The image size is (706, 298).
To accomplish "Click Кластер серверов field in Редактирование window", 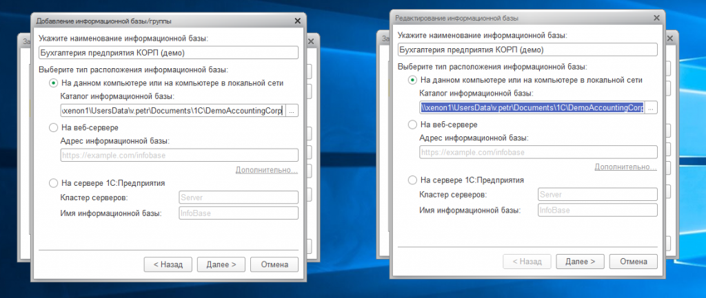I will point(598,195).
